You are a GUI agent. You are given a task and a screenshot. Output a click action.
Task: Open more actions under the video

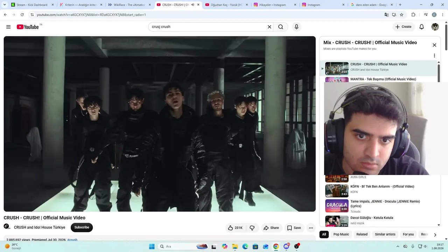click(311, 228)
